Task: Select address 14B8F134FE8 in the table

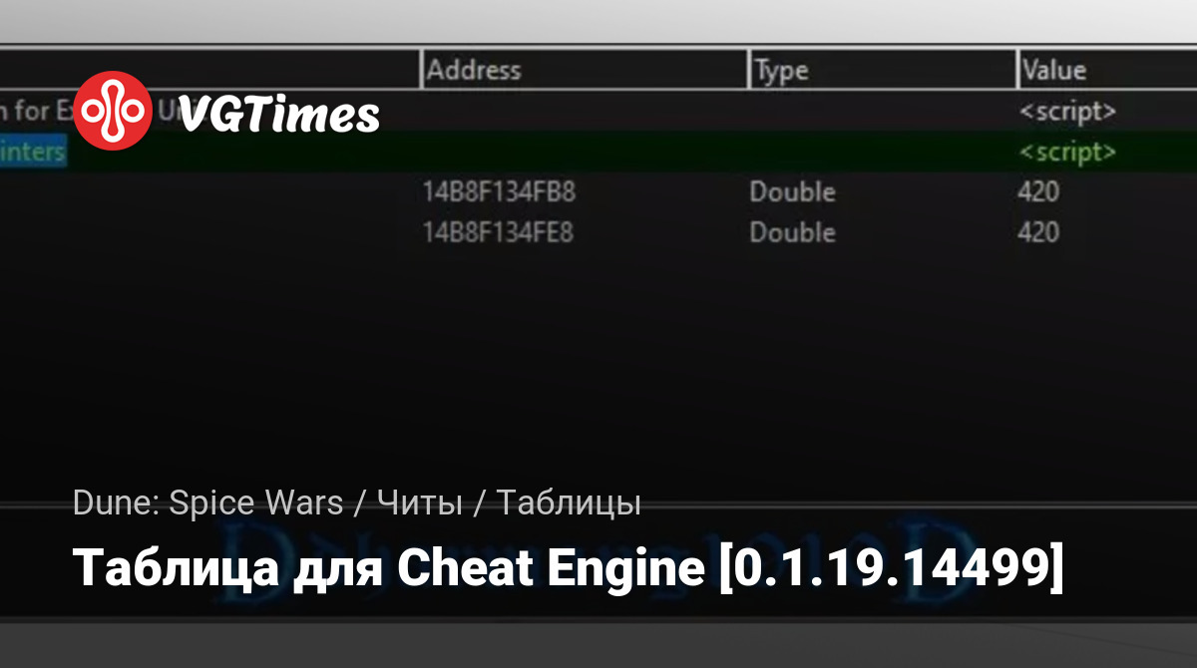Action: 499,232
